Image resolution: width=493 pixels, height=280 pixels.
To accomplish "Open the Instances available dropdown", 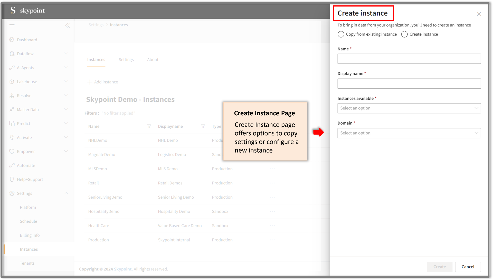I will pyautogui.click(x=409, y=108).
